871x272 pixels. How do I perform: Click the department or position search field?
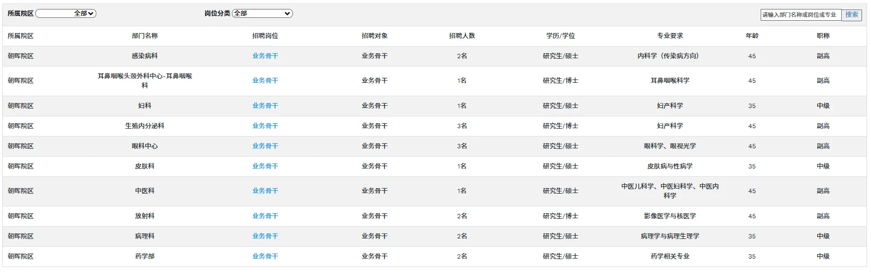[x=800, y=15]
